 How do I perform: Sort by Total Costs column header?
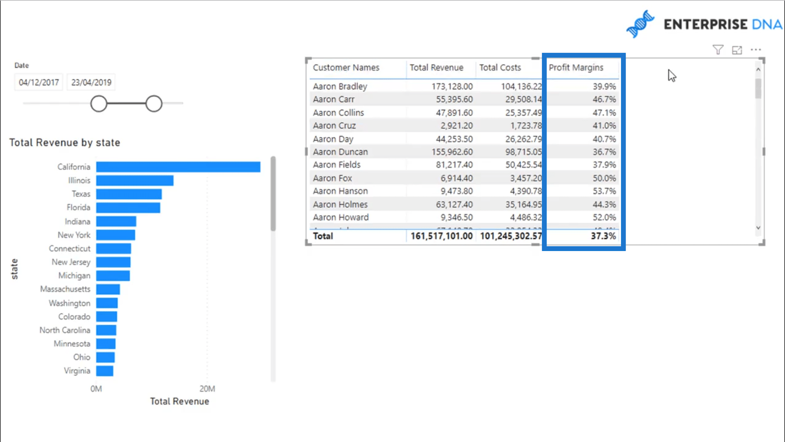click(x=500, y=67)
